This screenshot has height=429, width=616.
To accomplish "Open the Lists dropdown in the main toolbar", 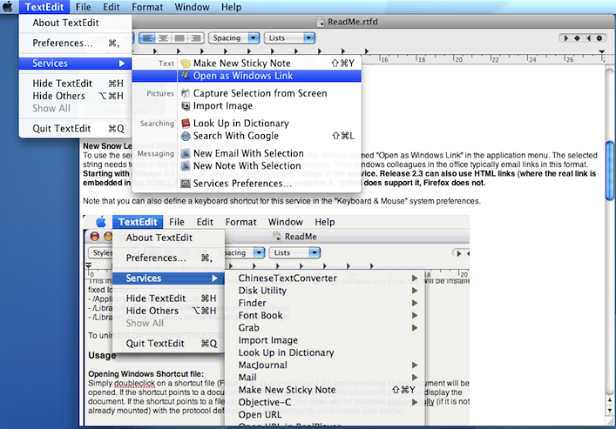I will 289,38.
